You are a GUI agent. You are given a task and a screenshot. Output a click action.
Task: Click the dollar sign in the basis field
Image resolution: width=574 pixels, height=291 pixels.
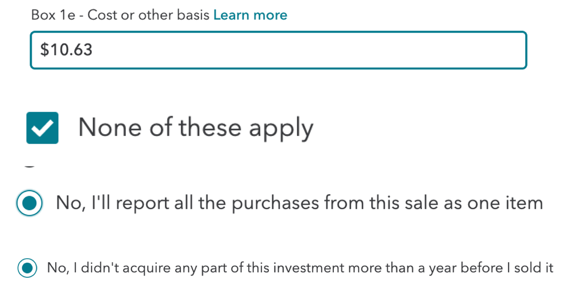(x=44, y=50)
